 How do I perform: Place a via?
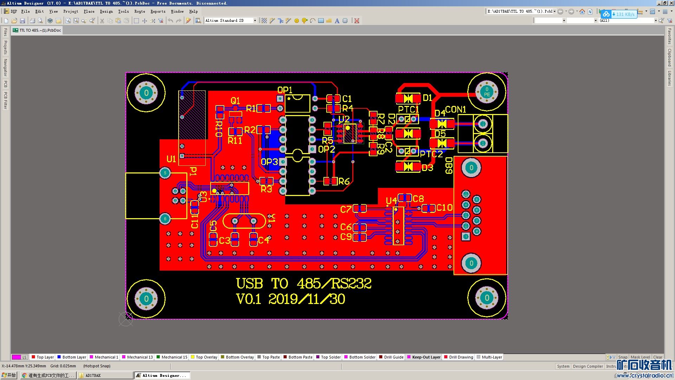click(x=305, y=21)
